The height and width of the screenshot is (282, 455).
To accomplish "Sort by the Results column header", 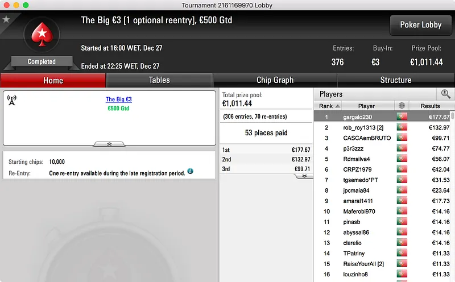I will (431, 106).
